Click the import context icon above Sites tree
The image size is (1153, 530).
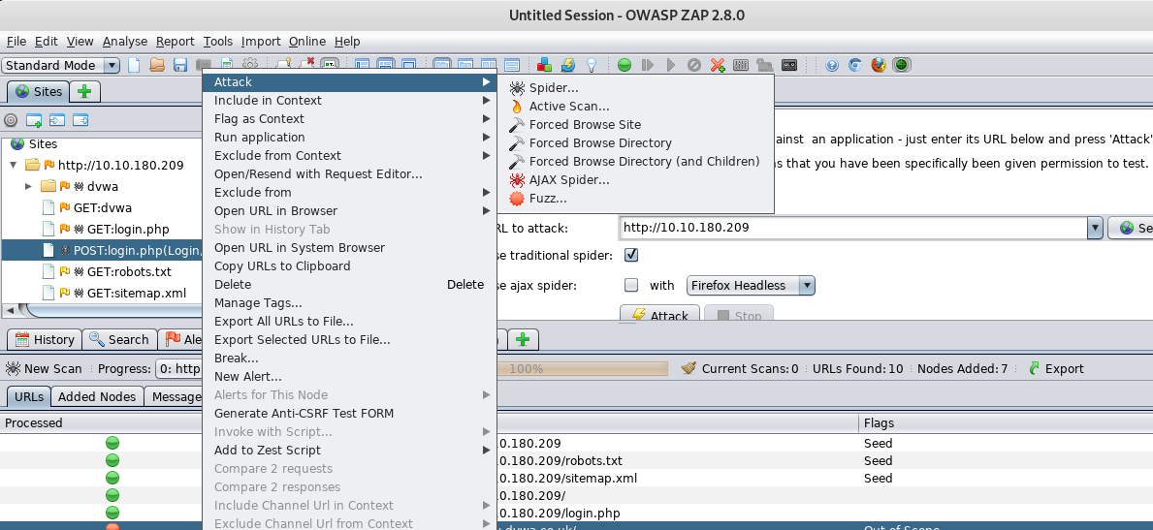(57, 120)
